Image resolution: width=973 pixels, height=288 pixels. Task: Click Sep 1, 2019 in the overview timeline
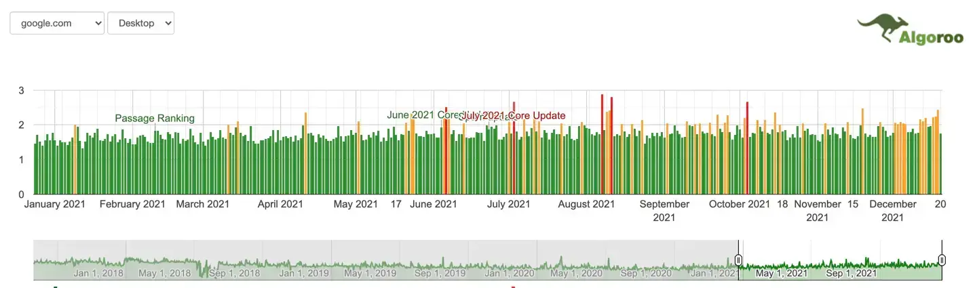pyautogui.click(x=440, y=274)
